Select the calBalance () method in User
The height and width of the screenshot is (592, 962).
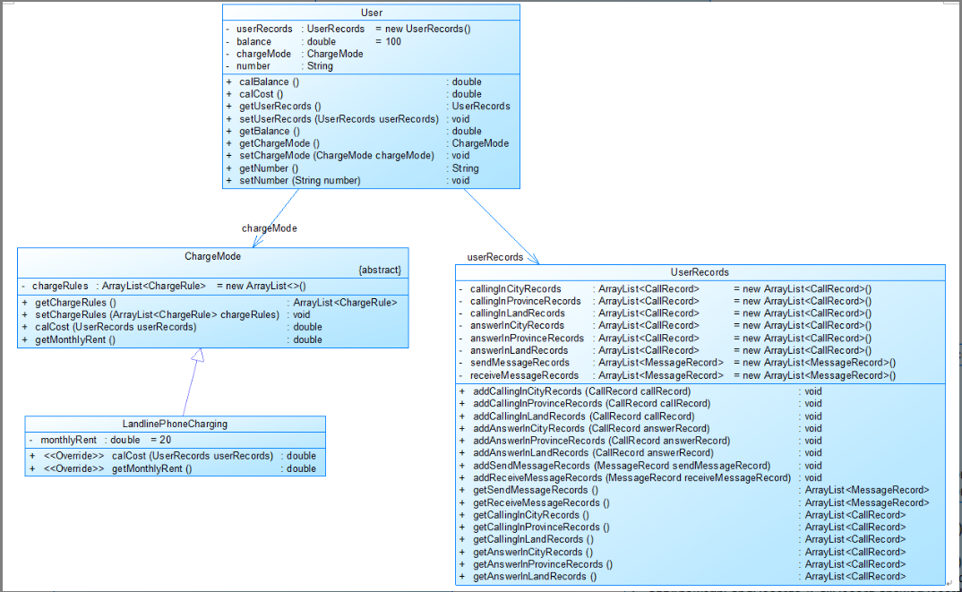tap(354, 82)
